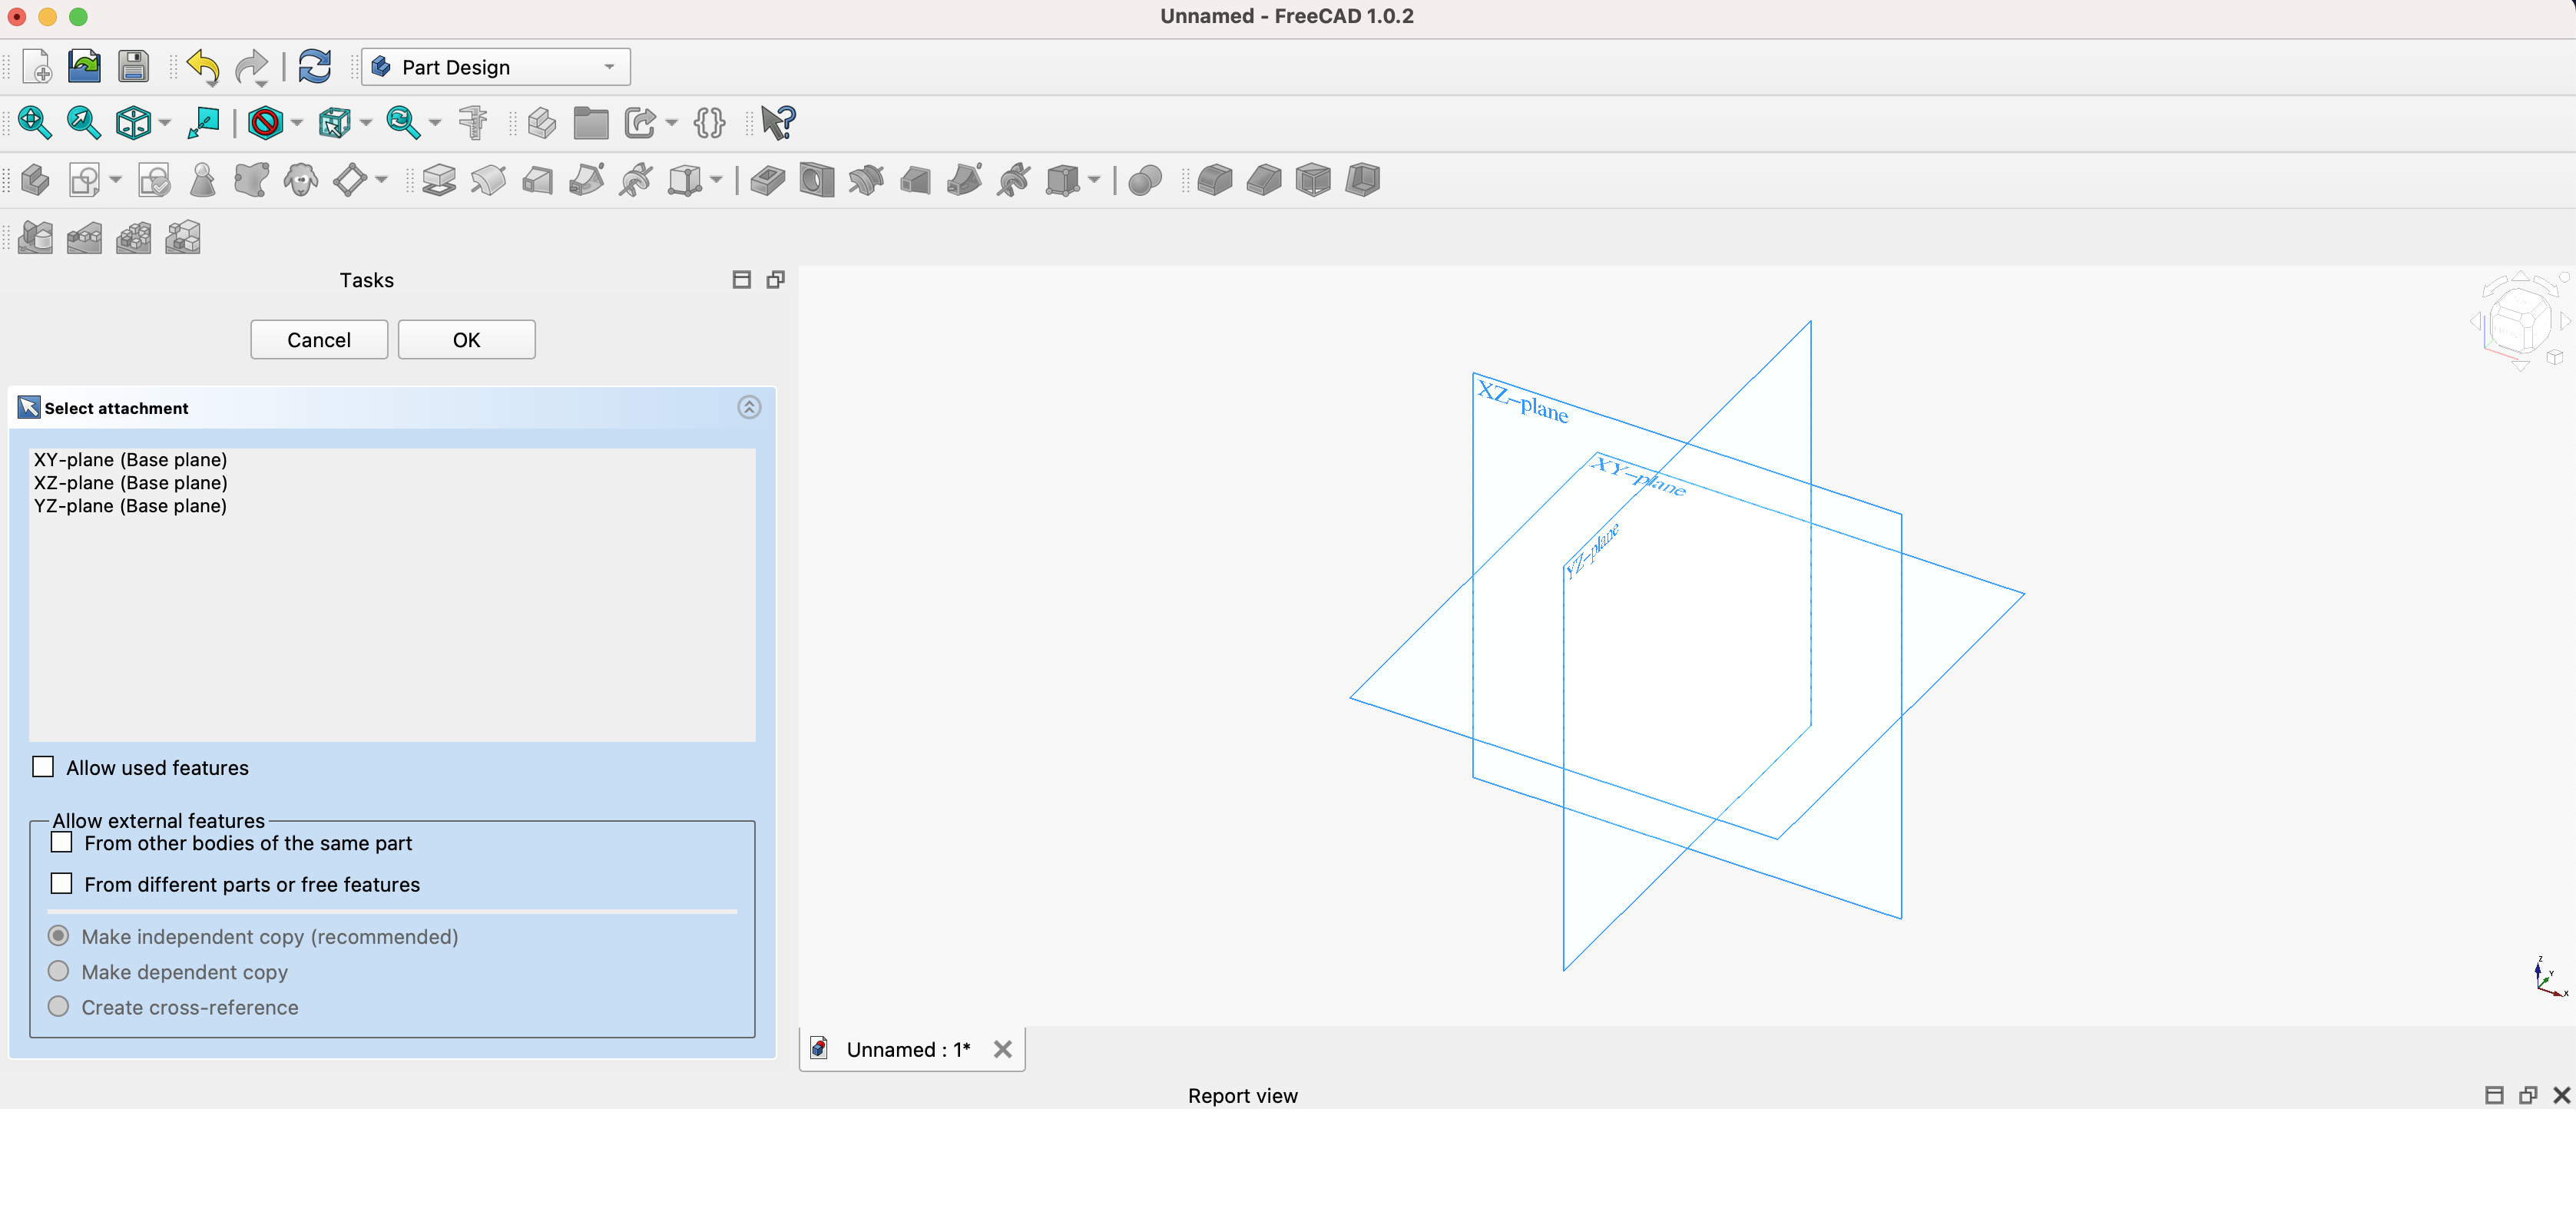
Task: Open the Part Design workbench dropdown
Action: [x=610, y=66]
